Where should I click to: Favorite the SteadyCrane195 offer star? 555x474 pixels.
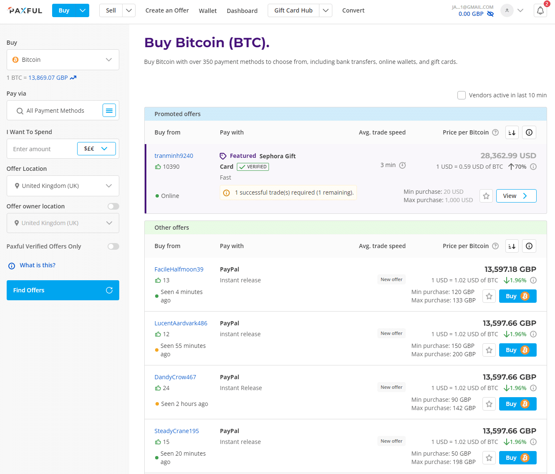click(489, 458)
